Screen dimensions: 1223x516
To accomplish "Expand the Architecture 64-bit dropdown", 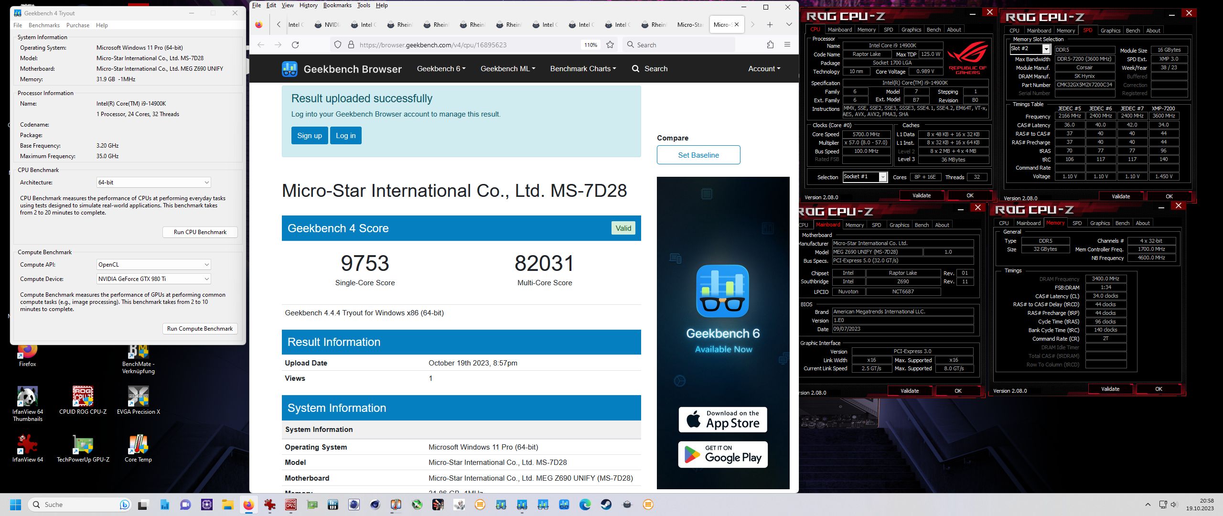I will [153, 183].
